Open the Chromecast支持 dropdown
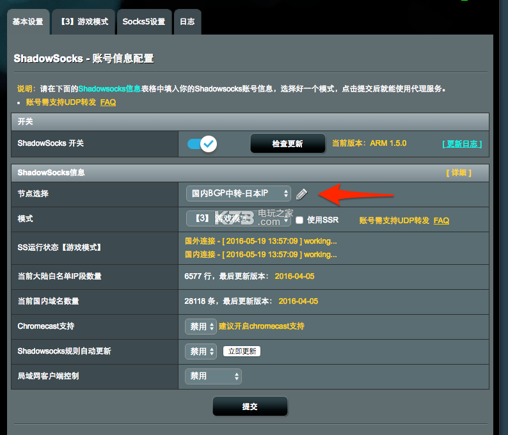508x435 pixels. pos(201,326)
